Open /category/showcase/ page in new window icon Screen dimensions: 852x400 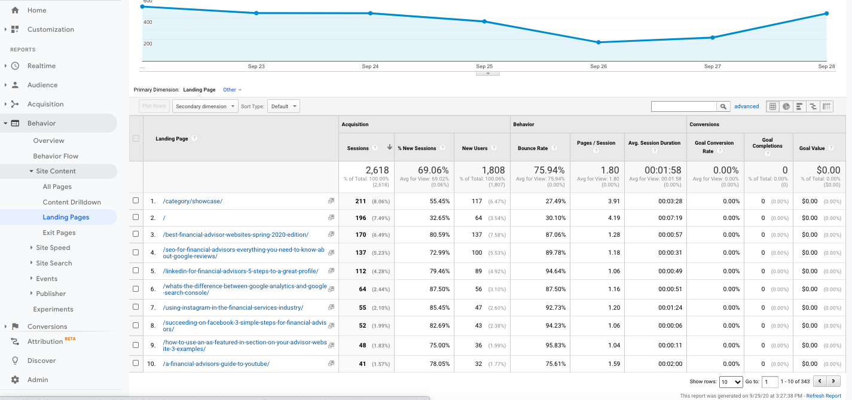coord(331,201)
